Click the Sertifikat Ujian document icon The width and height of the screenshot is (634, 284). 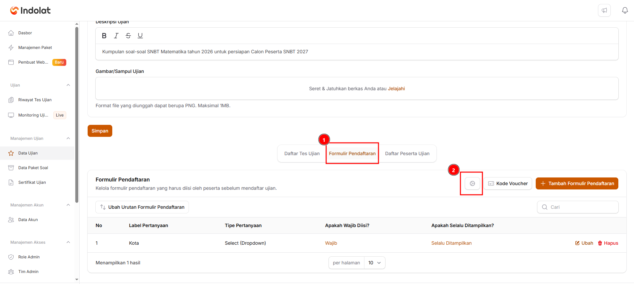[11, 182]
